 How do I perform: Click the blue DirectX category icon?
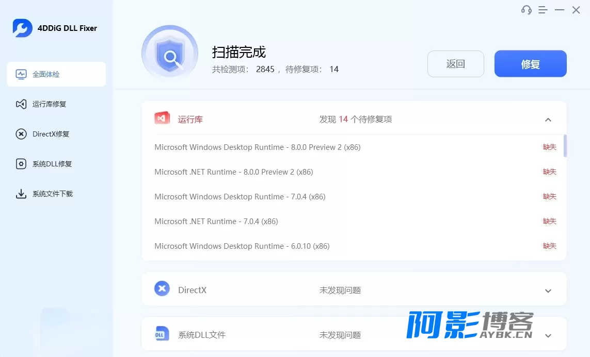coord(162,288)
